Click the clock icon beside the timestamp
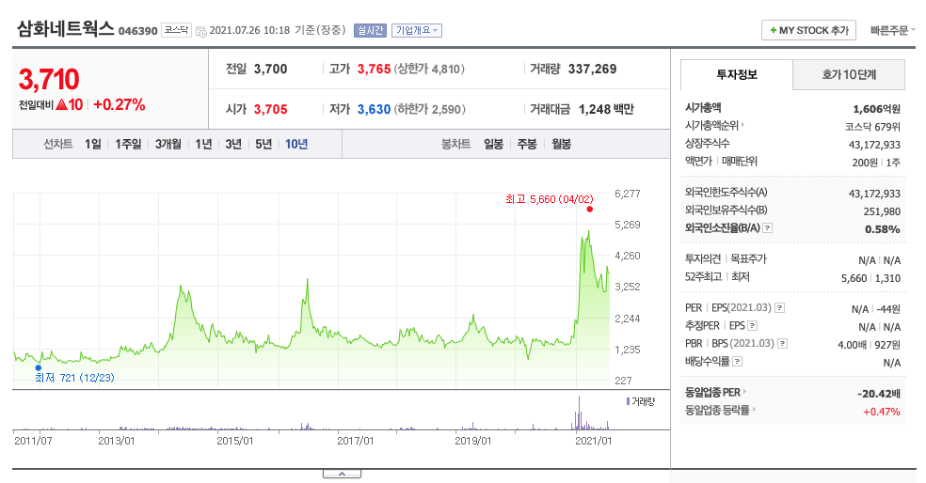Image resolution: width=926 pixels, height=483 pixels. pyautogui.click(x=200, y=31)
